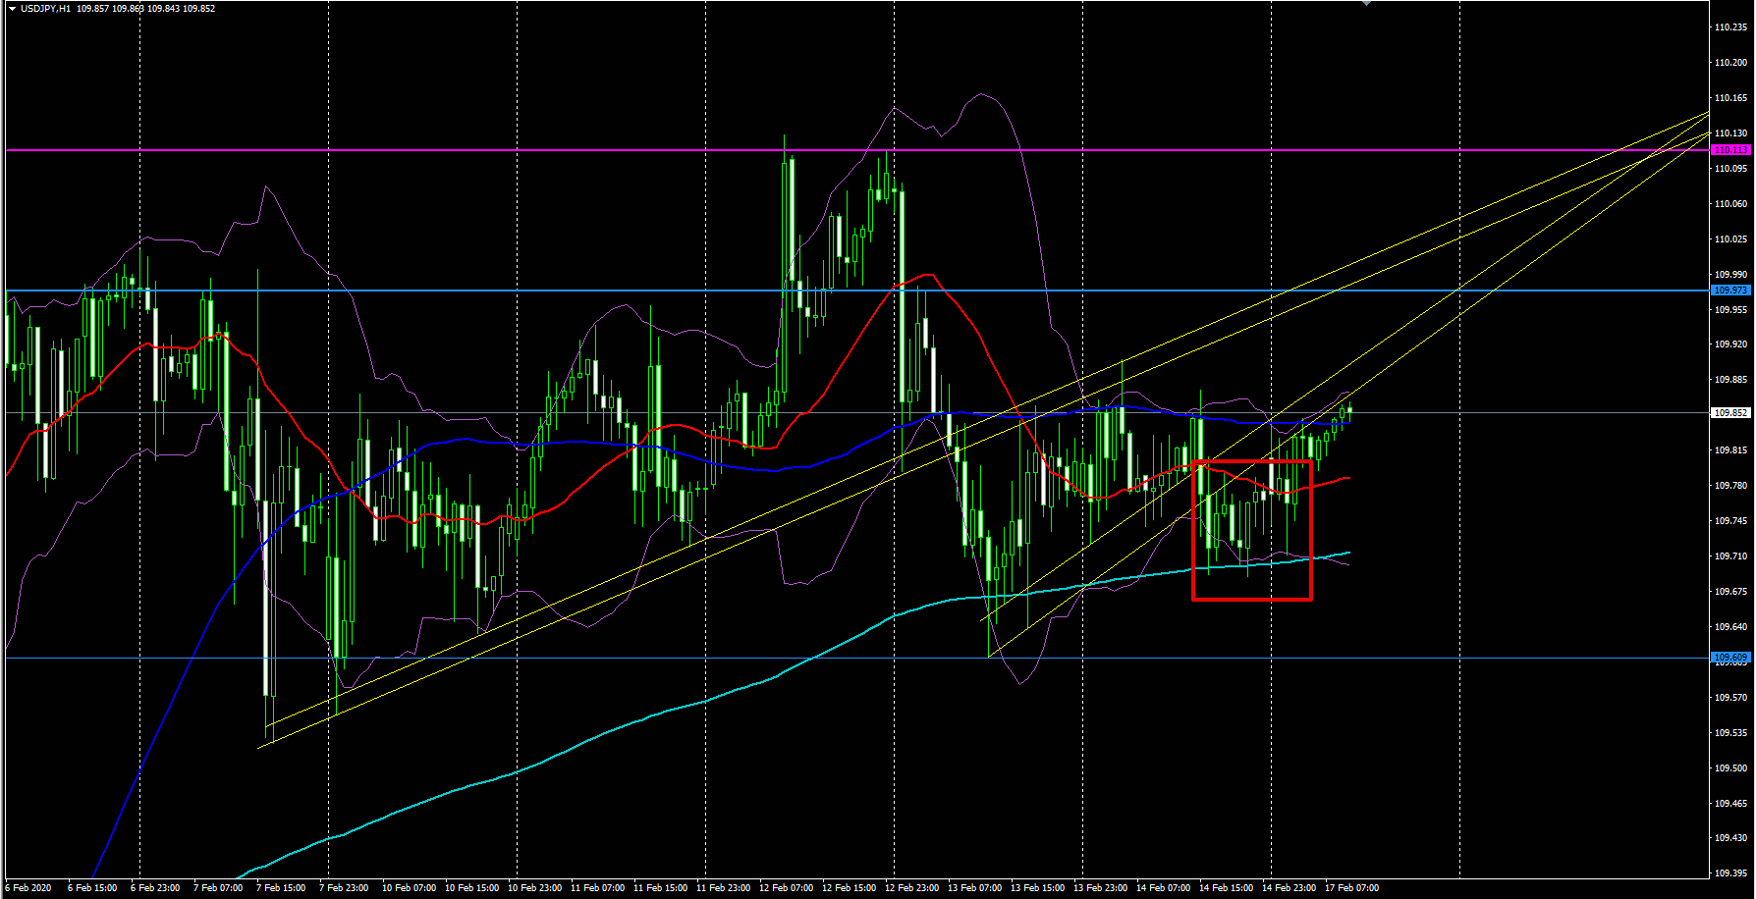
Task: Click the 109.780 price scale value
Action: click(1730, 486)
